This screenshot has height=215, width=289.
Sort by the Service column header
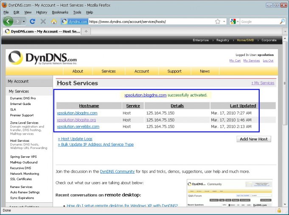133,106
